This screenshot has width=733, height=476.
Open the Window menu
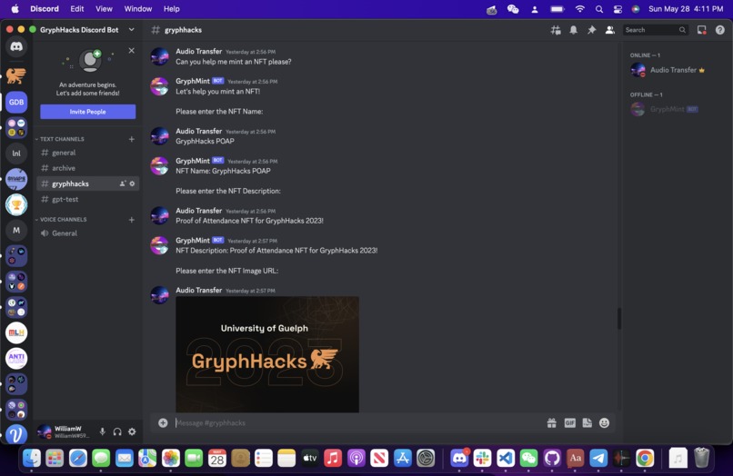coord(138,9)
